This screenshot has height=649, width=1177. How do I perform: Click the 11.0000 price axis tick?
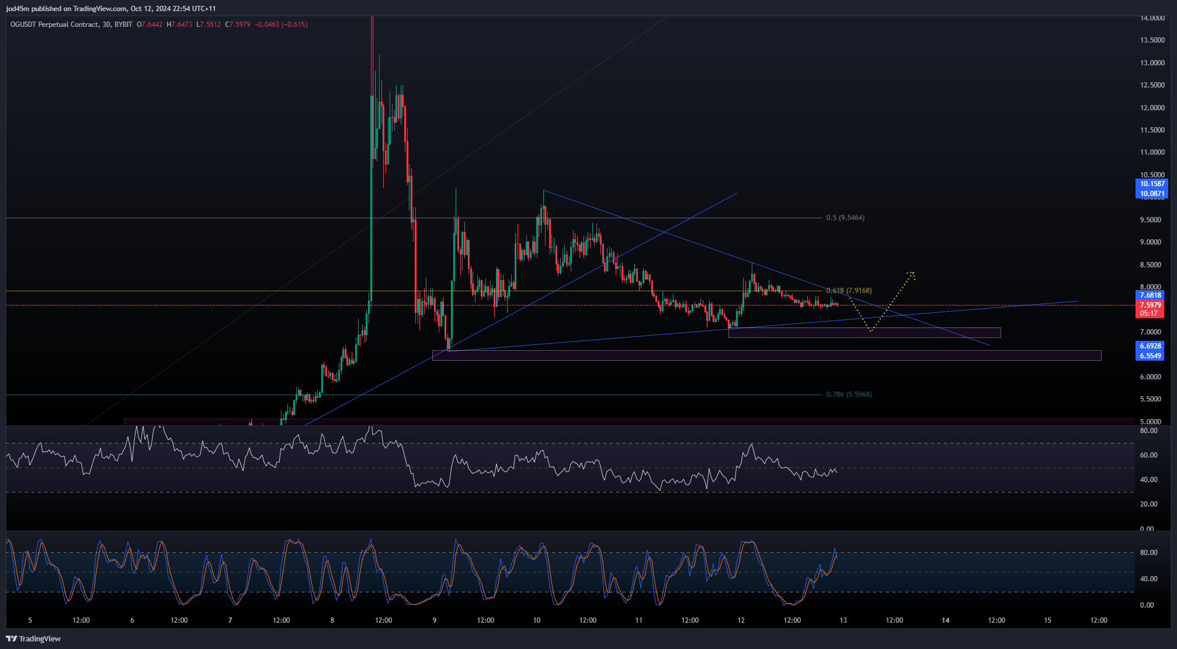pos(1152,152)
